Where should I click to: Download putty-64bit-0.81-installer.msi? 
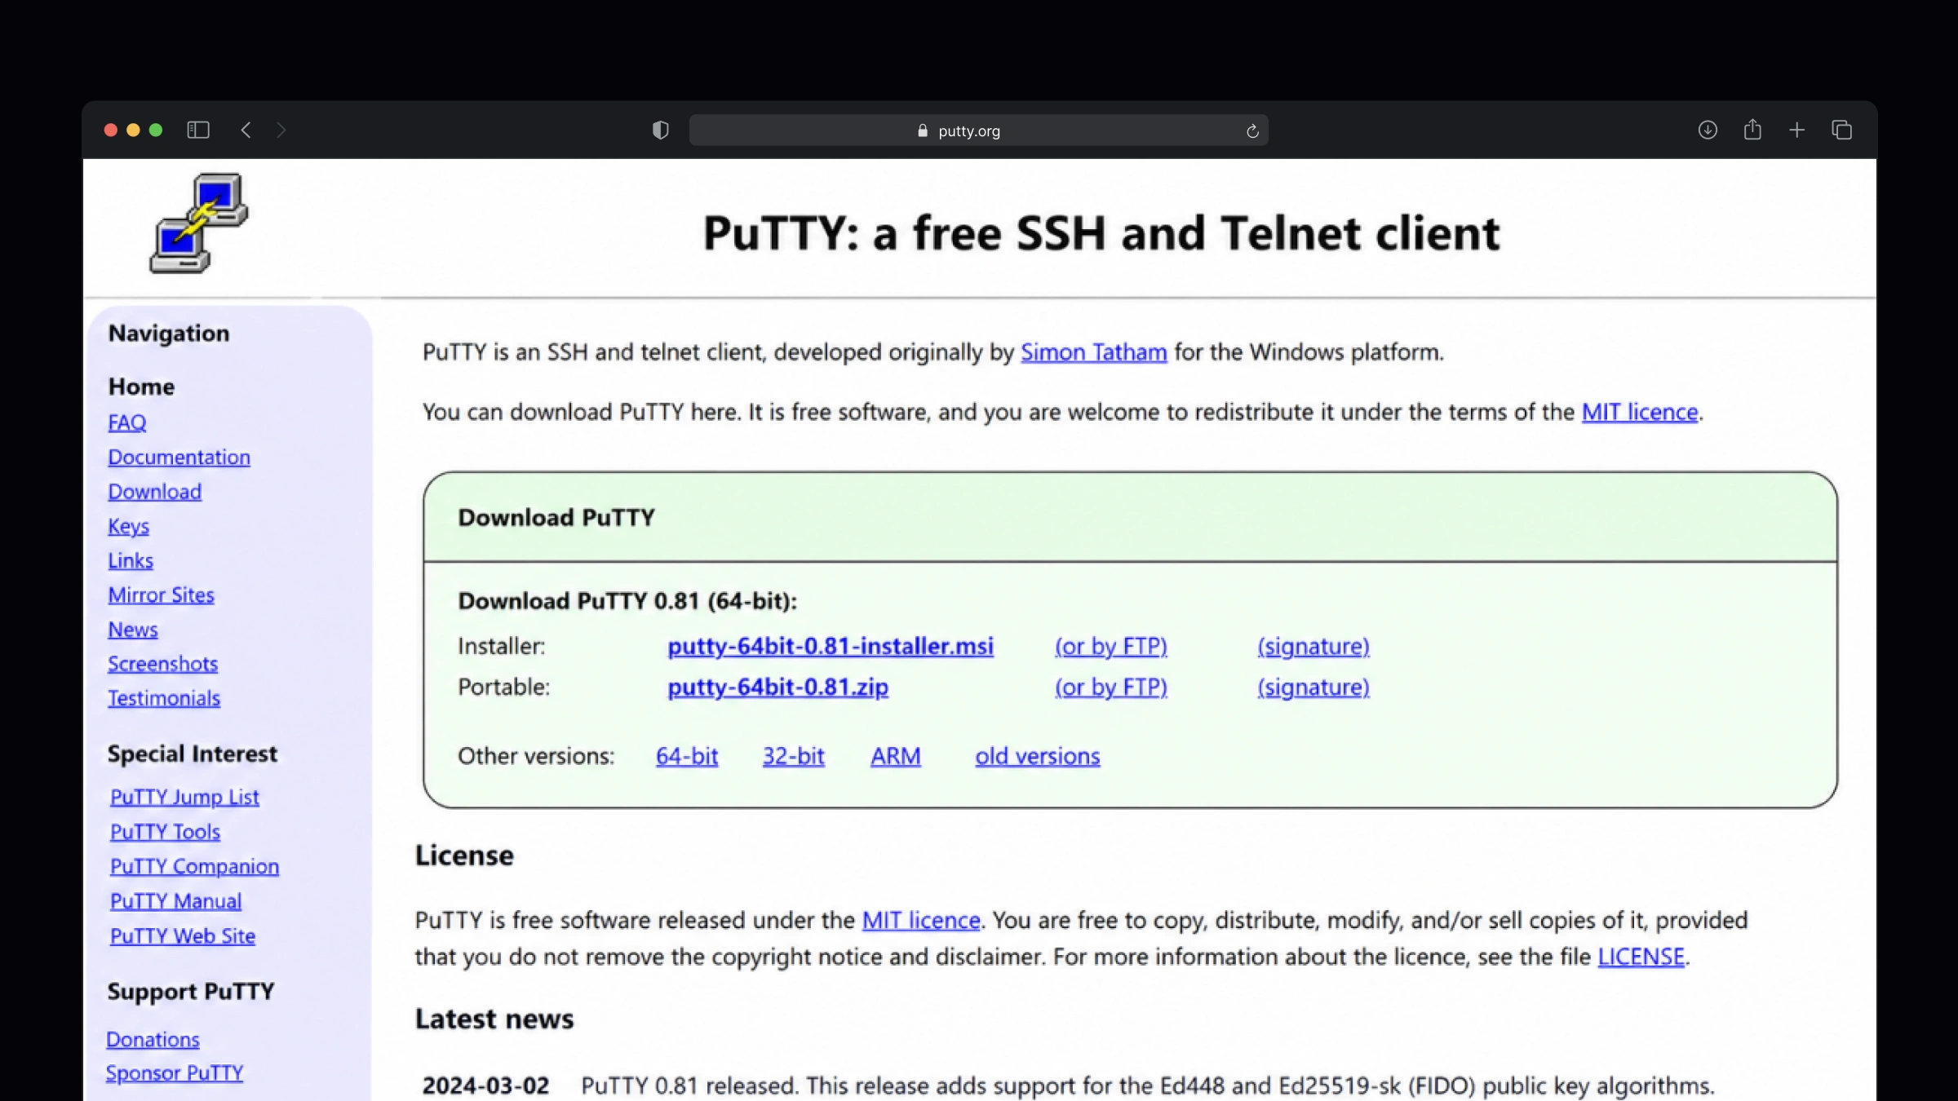(x=831, y=646)
